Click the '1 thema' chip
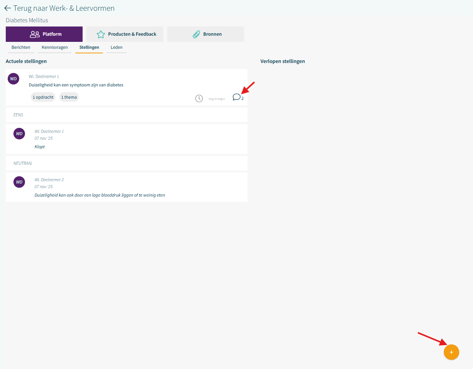The image size is (473, 369). (x=69, y=97)
